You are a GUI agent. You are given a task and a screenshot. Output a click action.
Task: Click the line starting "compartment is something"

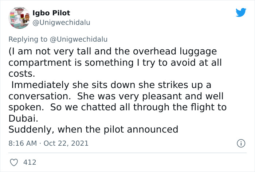[115, 62]
